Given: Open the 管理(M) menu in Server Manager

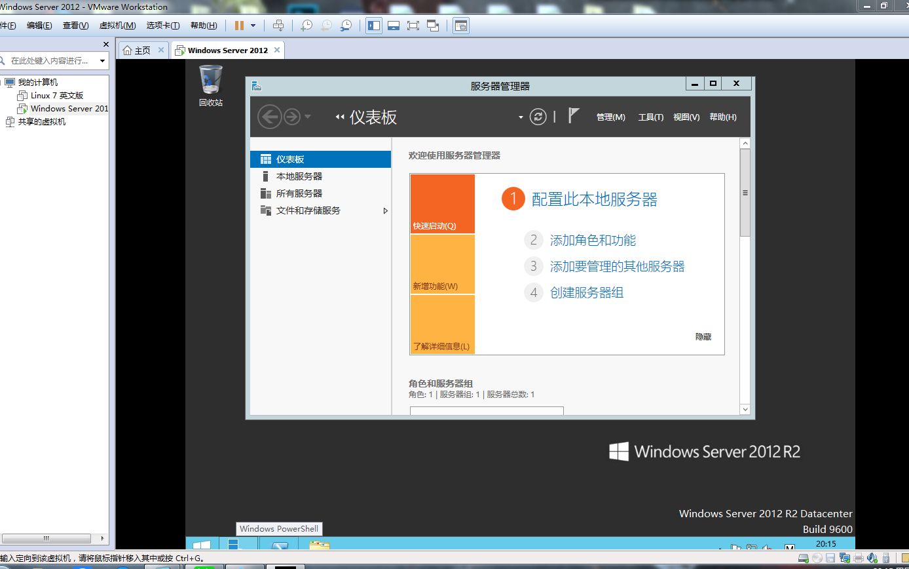Looking at the screenshot, I should pos(610,117).
